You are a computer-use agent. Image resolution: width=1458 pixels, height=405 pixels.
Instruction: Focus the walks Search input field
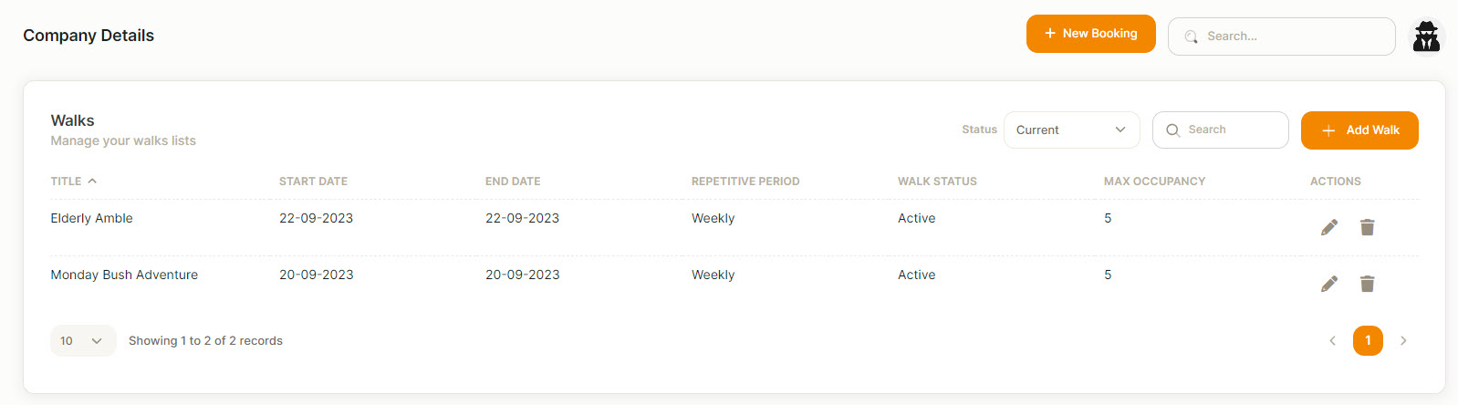point(1221,130)
